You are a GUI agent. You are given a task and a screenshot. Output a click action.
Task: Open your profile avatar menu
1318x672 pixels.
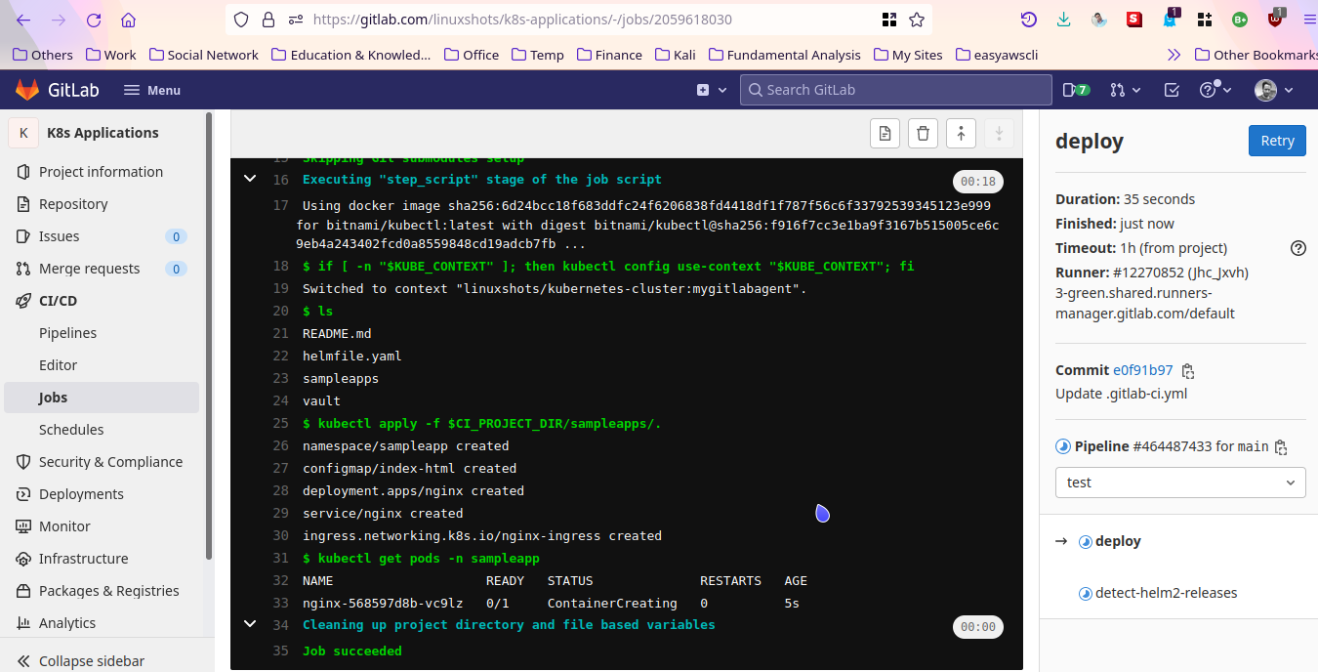point(1266,89)
